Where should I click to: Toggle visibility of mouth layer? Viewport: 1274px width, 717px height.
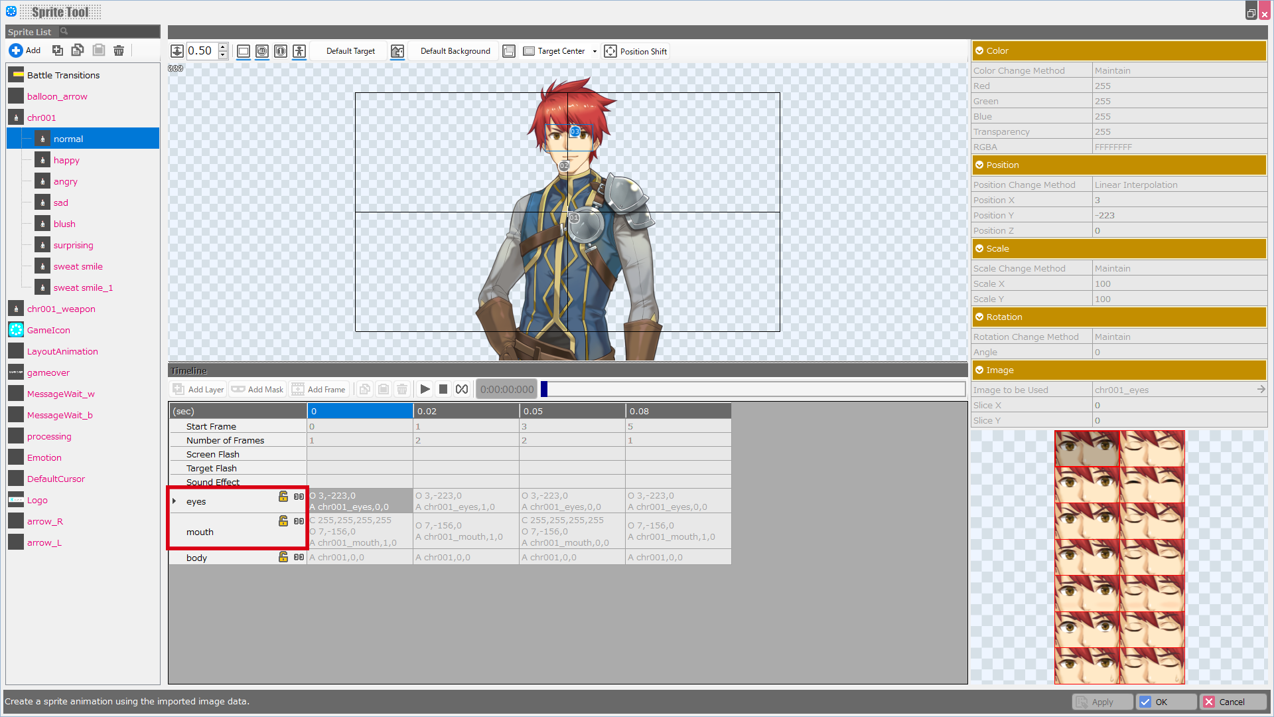click(x=299, y=521)
